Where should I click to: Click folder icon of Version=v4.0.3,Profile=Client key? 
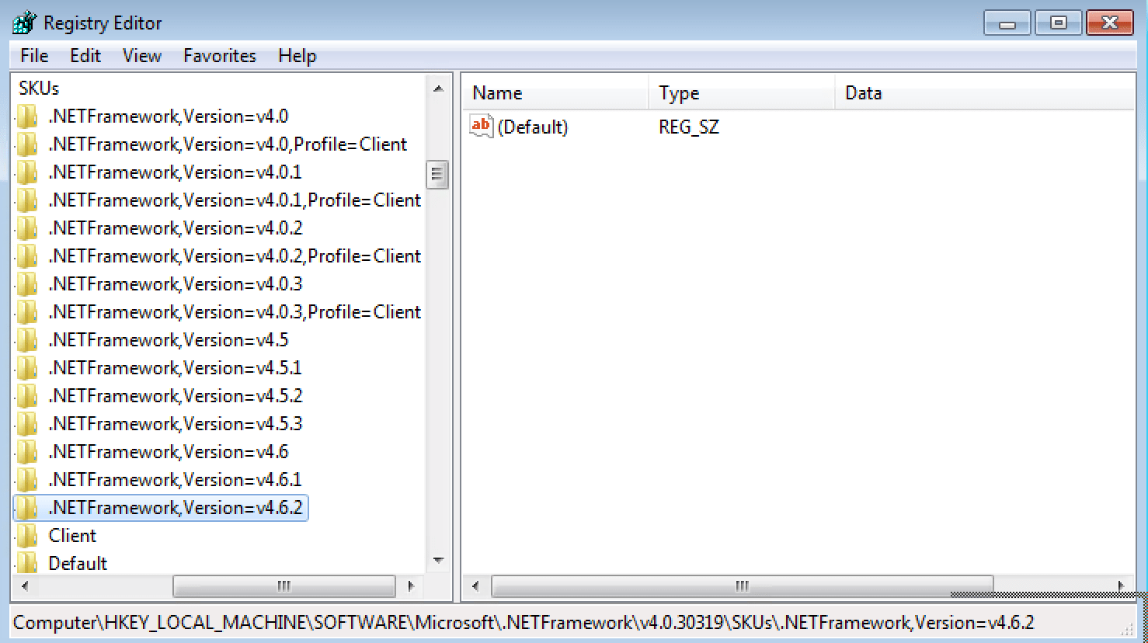pos(26,312)
